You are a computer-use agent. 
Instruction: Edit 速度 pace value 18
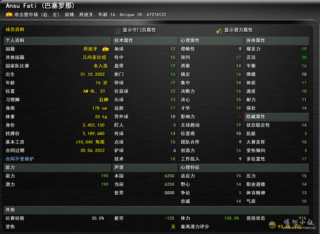tap(304, 91)
